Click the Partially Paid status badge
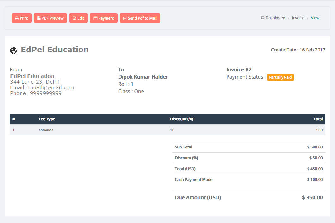Viewport: 335px width, 223px height. (x=280, y=77)
